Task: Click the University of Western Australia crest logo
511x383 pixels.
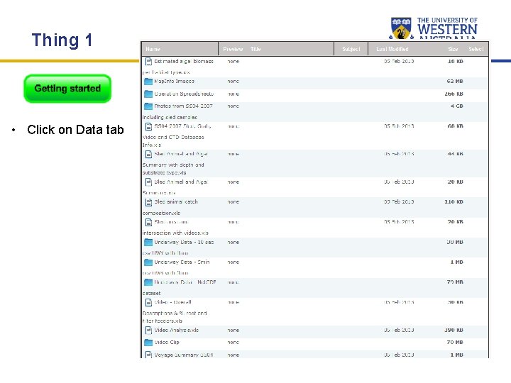Action: tap(401, 28)
